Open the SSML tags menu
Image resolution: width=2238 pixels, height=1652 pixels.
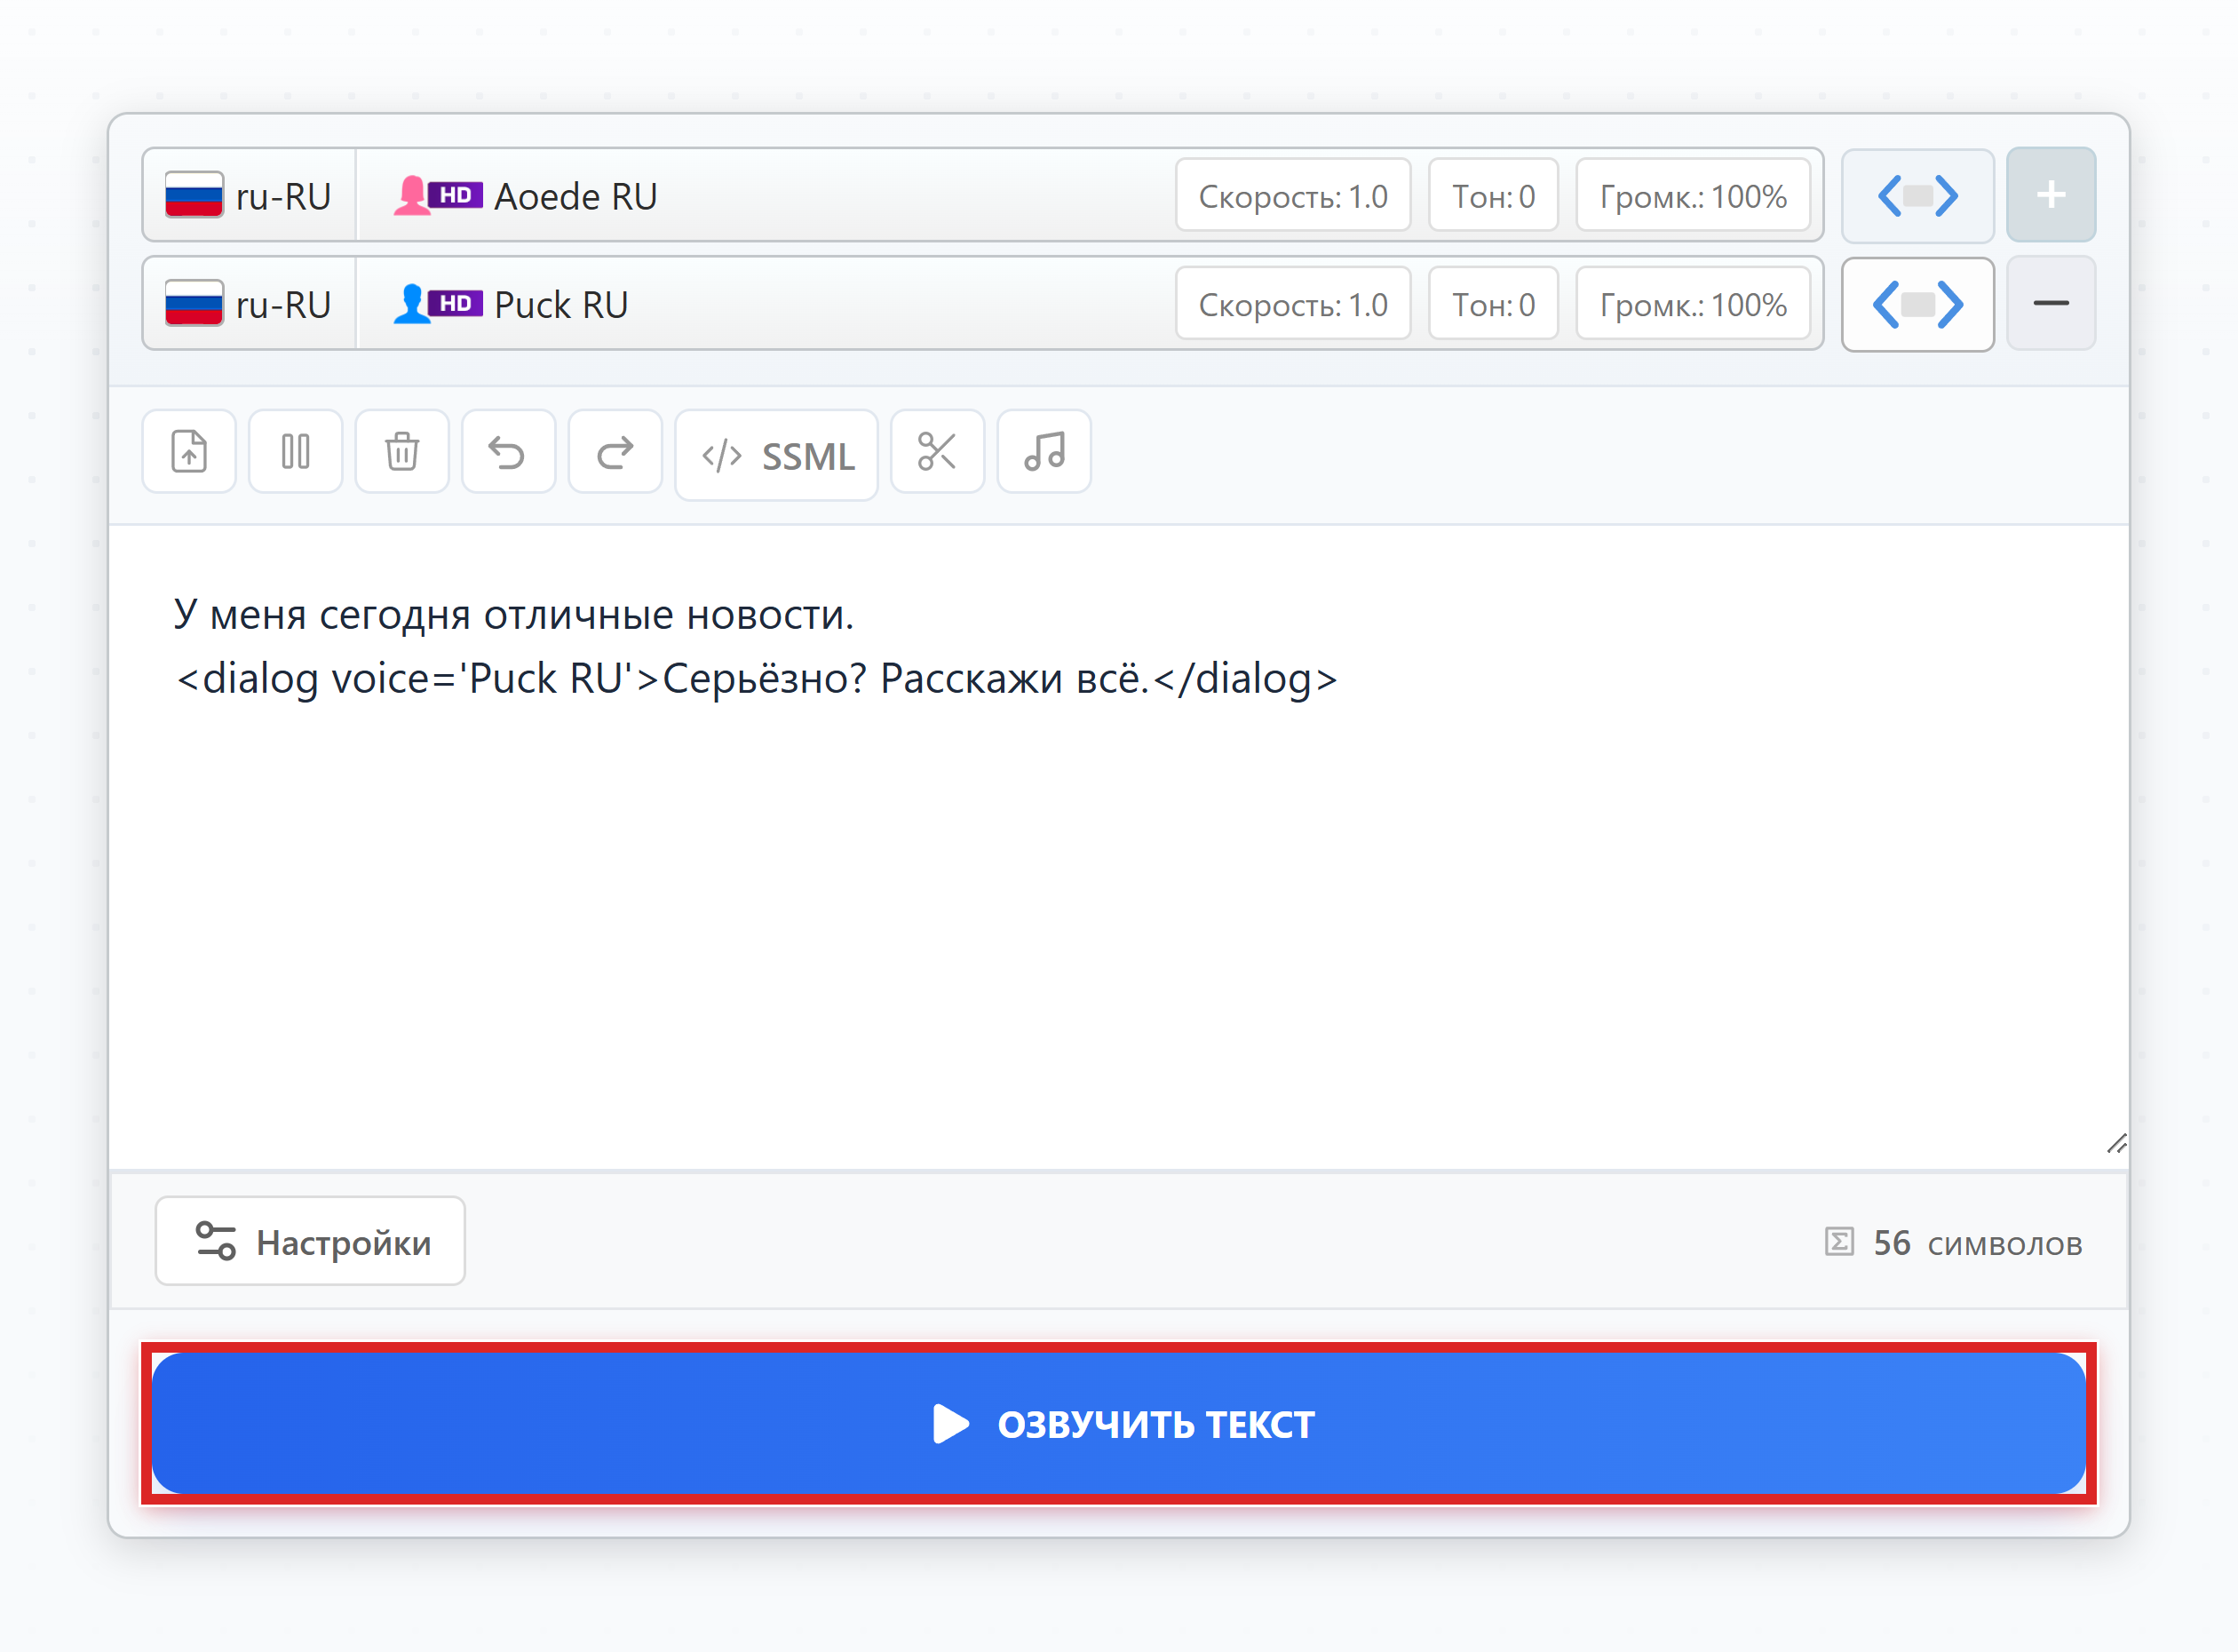[777, 455]
